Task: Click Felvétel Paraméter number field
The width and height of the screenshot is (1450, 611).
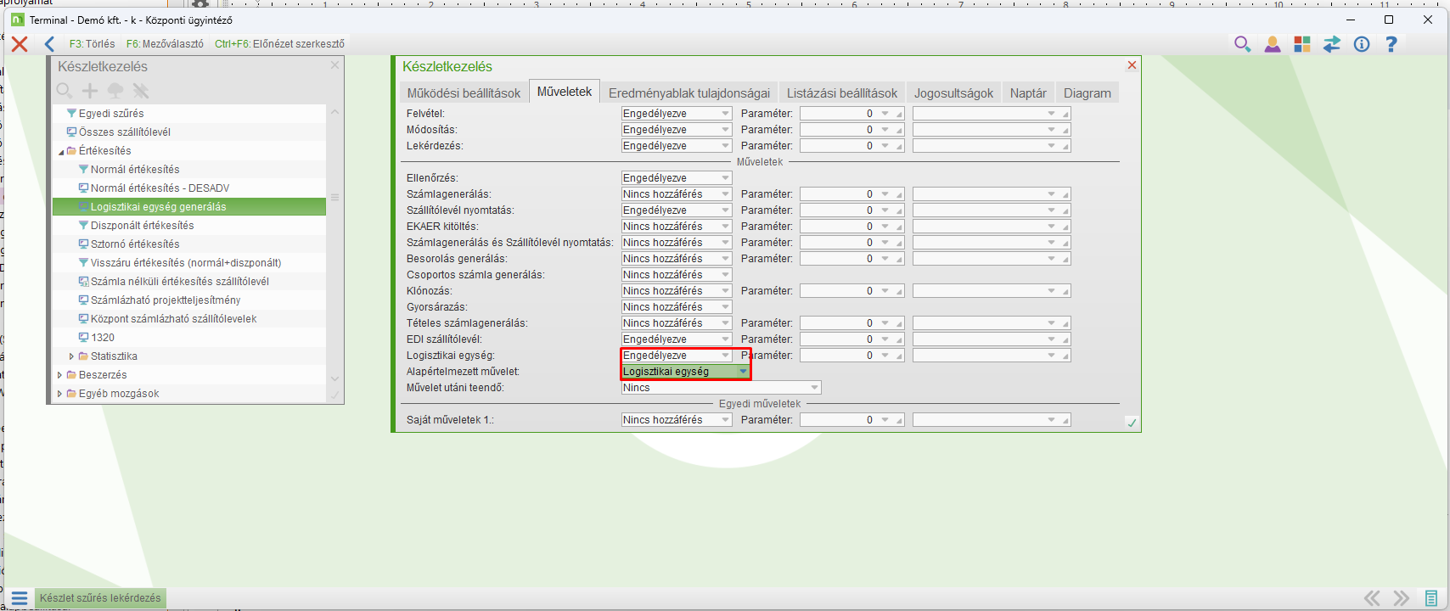Action: coord(851,114)
